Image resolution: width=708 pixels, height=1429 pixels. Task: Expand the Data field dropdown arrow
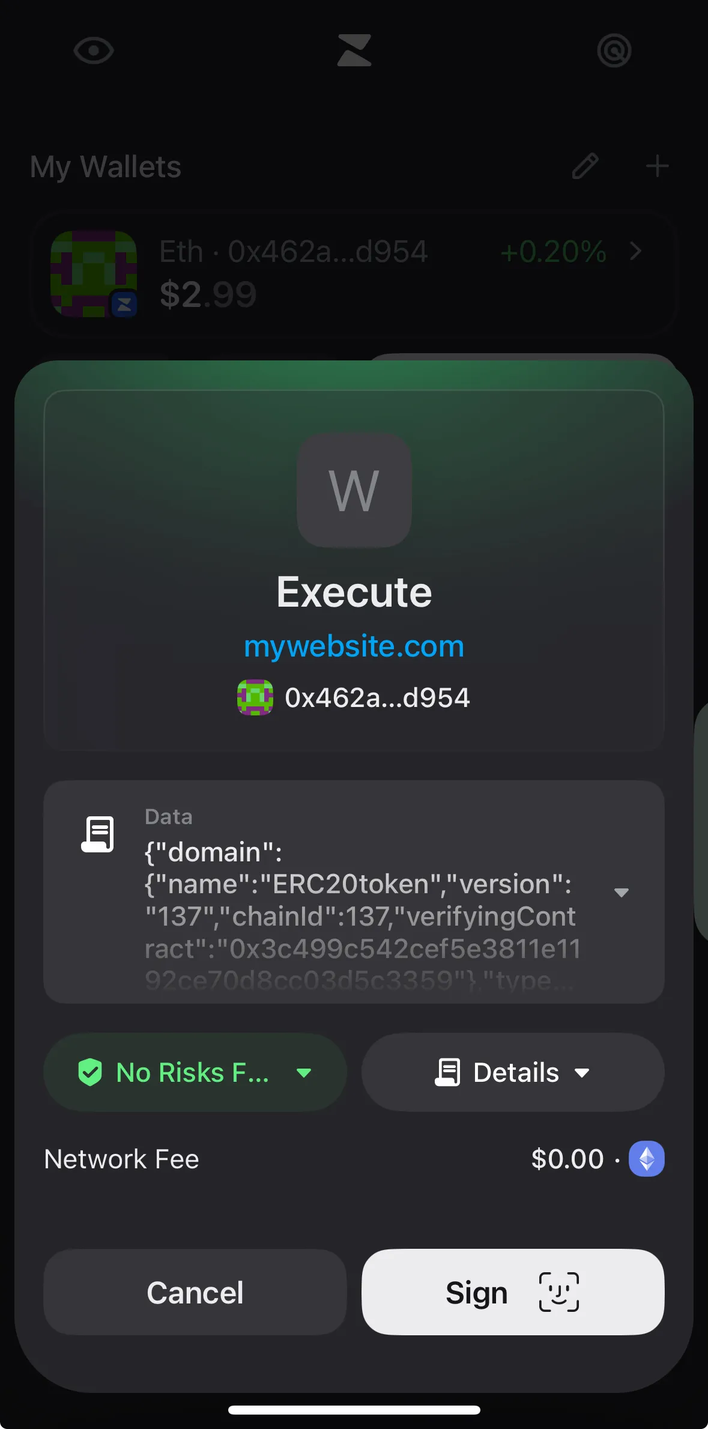(622, 893)
